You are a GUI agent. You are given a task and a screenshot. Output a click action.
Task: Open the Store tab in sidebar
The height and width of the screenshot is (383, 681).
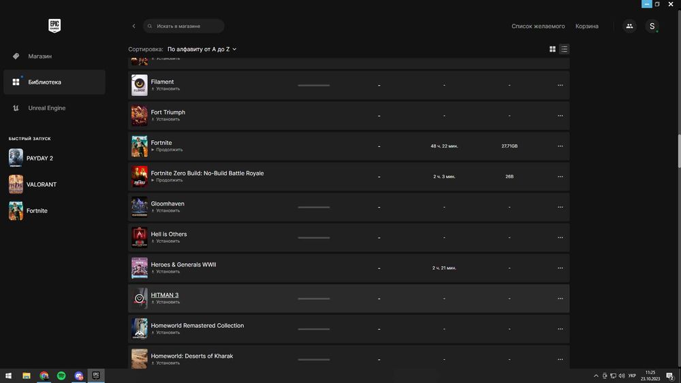click(x=39, y=56)
